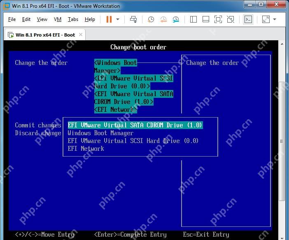This screenshot has width=289, height=240.
Task: Enter full screen mode icon
Action: coord(218,19)
